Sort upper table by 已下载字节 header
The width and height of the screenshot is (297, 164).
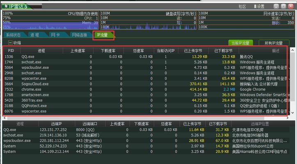pos(224,50)
